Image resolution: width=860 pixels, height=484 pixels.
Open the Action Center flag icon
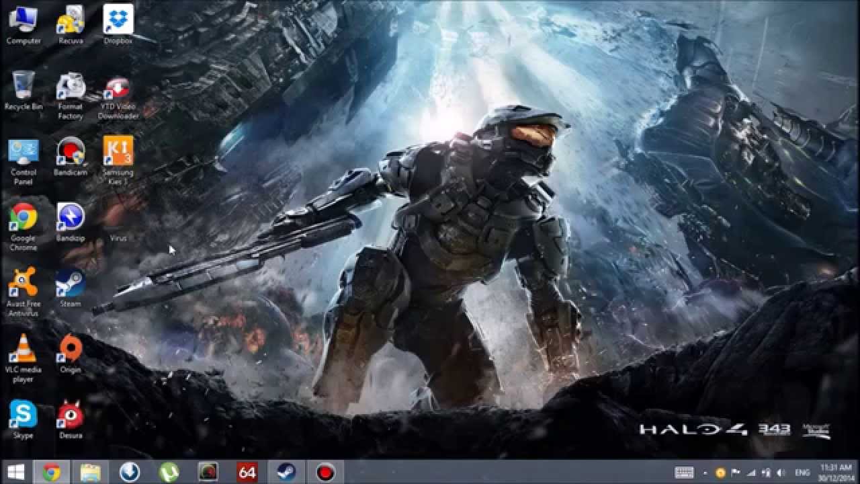point(736,473)
